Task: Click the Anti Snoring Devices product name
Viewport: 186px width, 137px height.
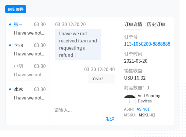Action: (149, 98)
